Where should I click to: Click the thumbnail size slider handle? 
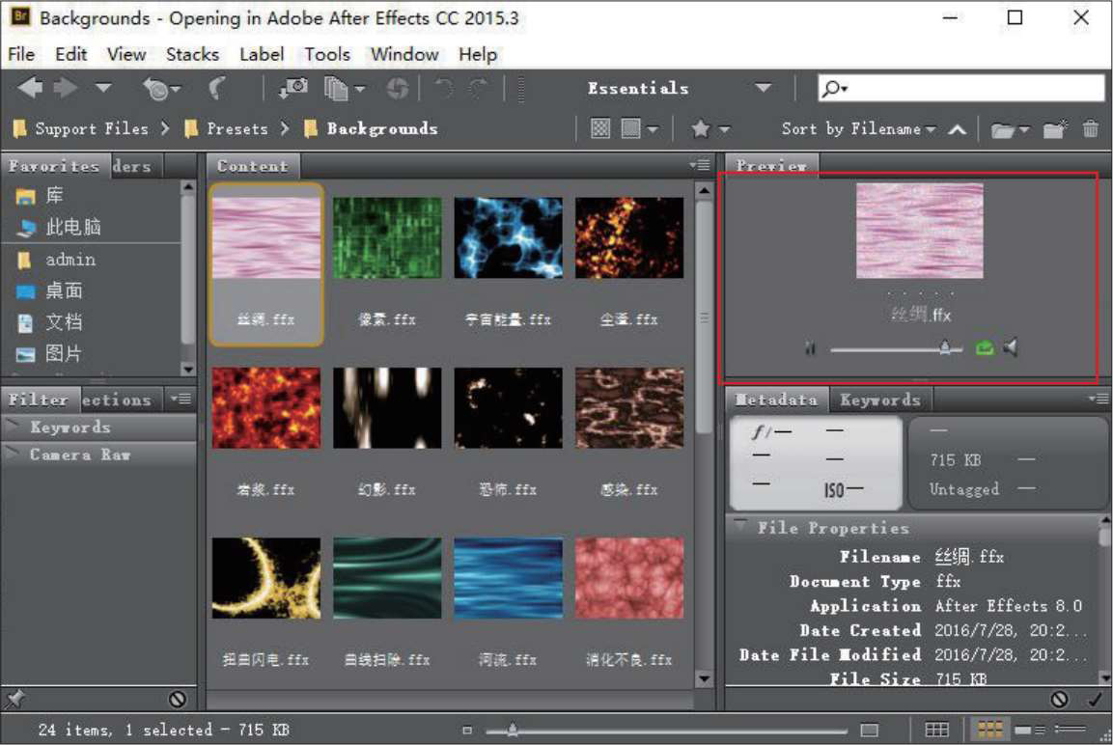click(x=512, y=730)
